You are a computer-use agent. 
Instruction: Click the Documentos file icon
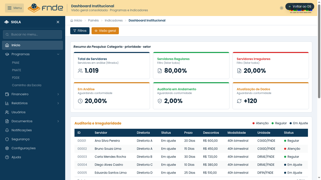(7, 121)
